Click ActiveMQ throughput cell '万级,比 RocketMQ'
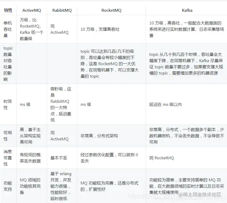Screen dimensions: 227x203 [x=32, y=29]
